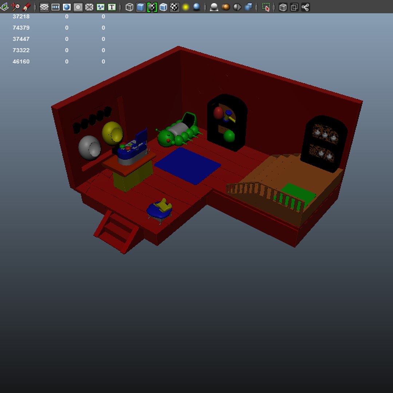The width and height of the screenshot is (393, 393).
Task: Toggle the Gate Mask button
Action: pyautogui.click(x=78, y=7)
